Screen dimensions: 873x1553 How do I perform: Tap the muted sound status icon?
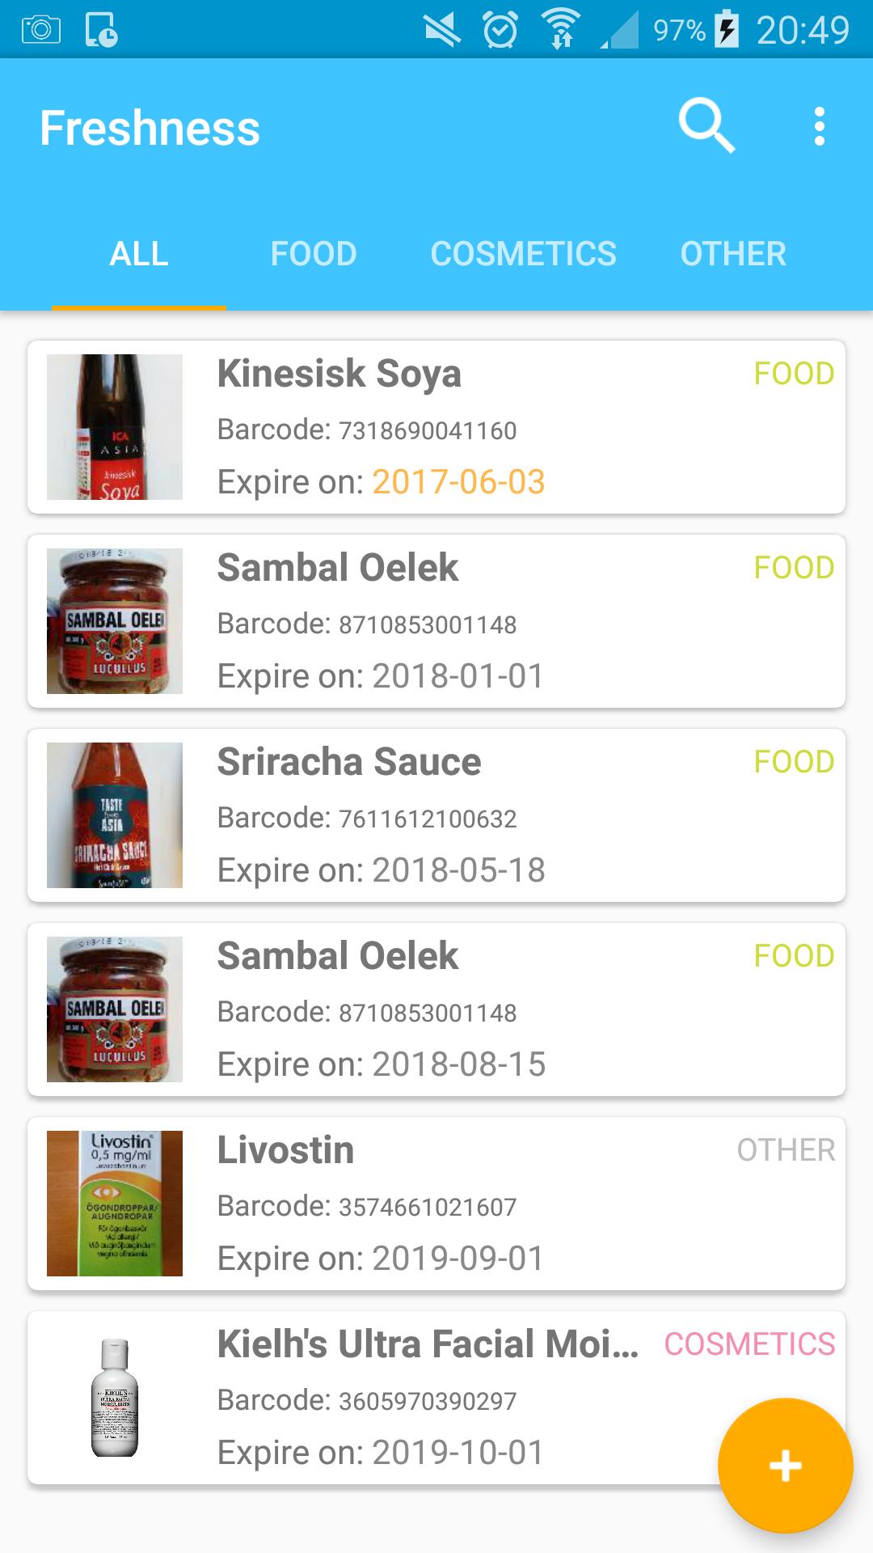tap(442, 31)
